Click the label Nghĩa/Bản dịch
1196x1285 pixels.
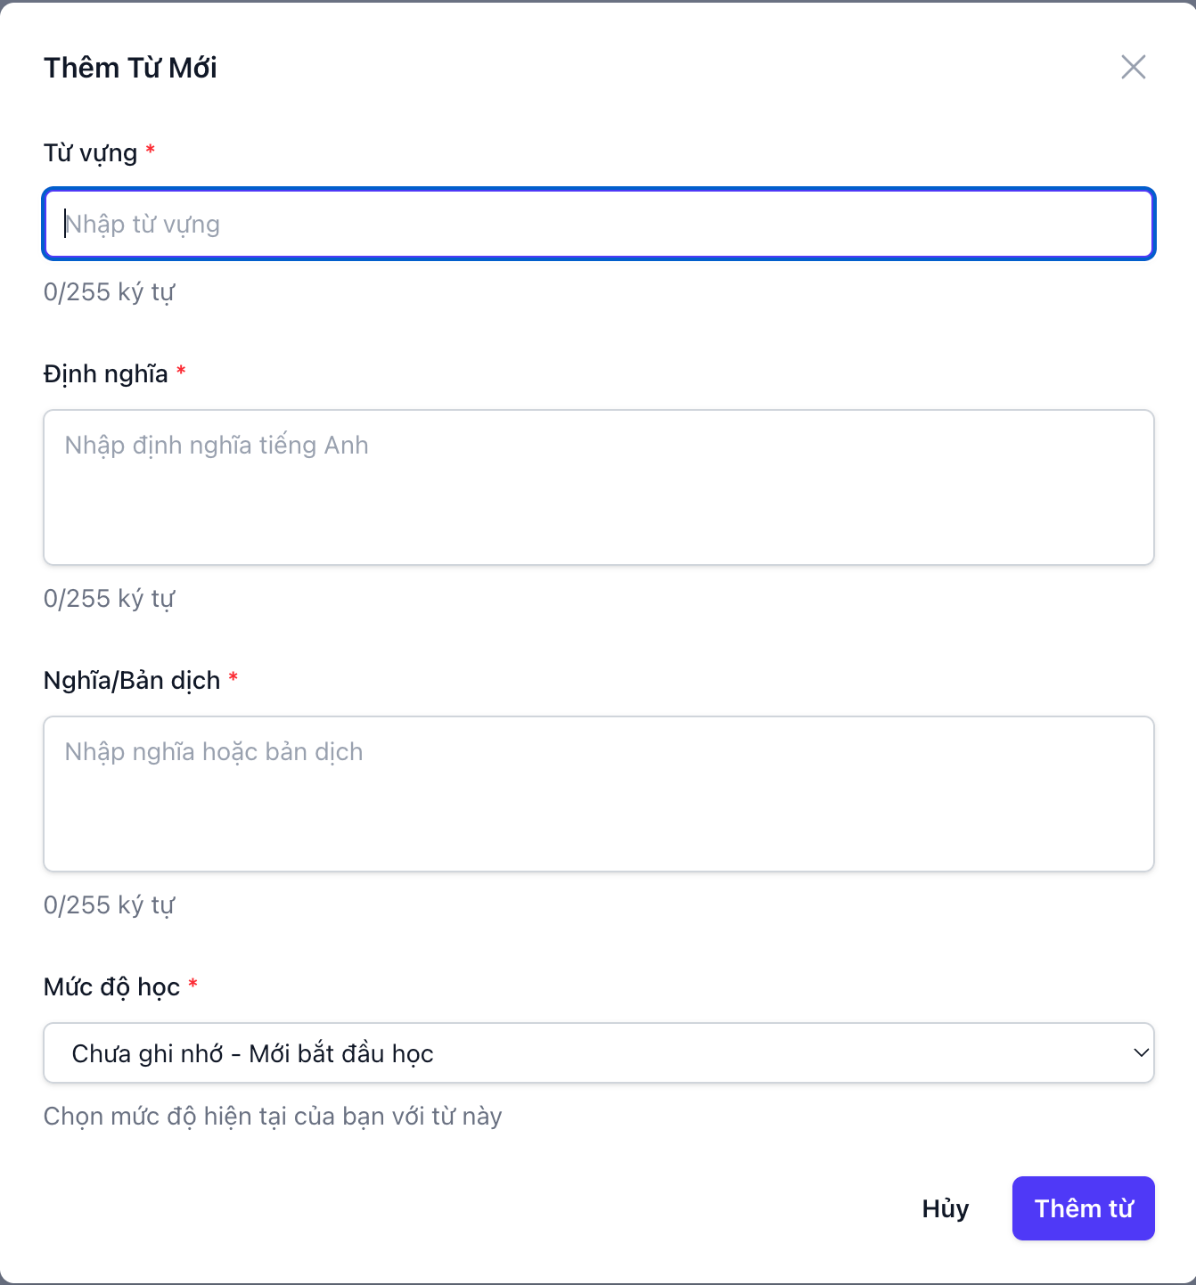click(x=131, y=680)
